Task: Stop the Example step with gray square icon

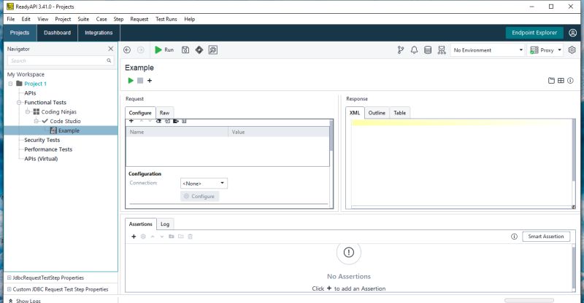Action: (x=140, y=80)
